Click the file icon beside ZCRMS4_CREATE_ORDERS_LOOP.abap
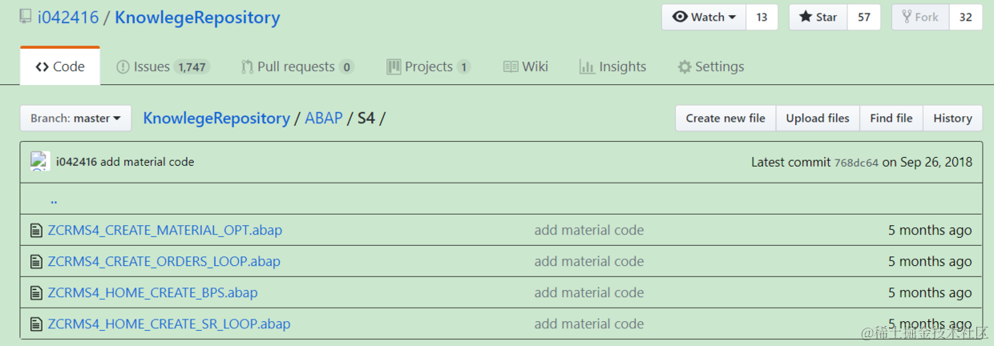This screenshot has height=346, width=994. pos(35,262)
